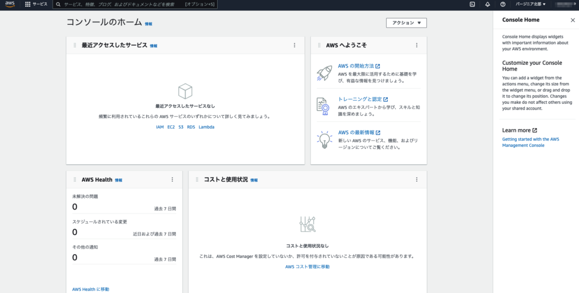Open the recently visited services widget menu

[x=294, y=45]
